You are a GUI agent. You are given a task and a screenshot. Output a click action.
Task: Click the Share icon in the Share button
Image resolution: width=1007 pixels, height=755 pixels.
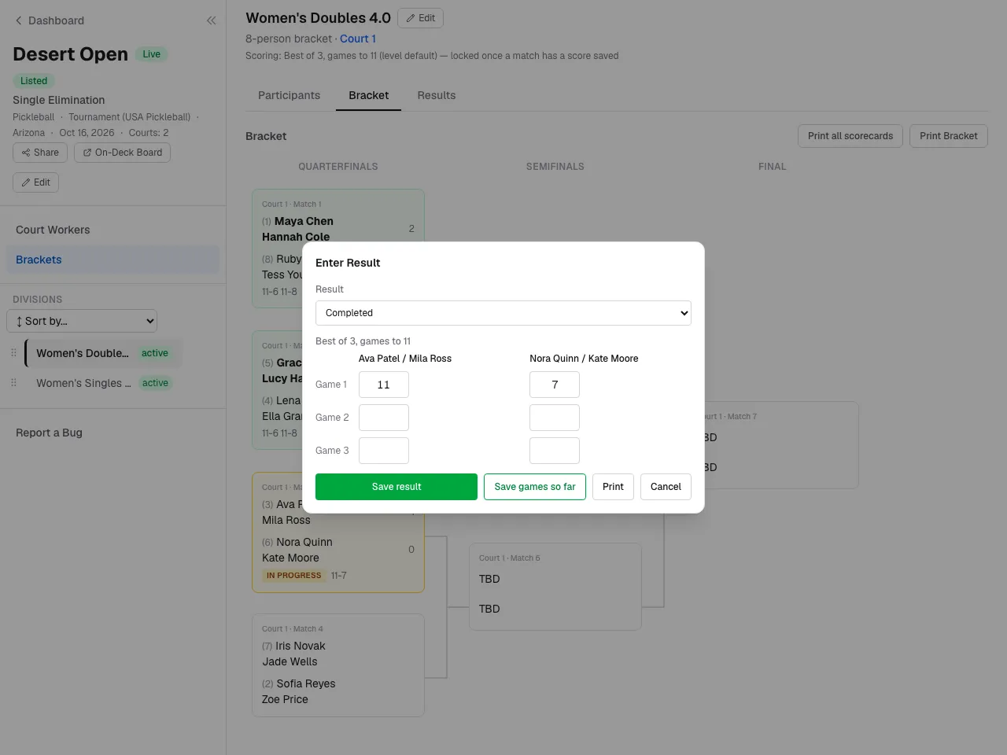pyautogui.click(x=26, y=153)
